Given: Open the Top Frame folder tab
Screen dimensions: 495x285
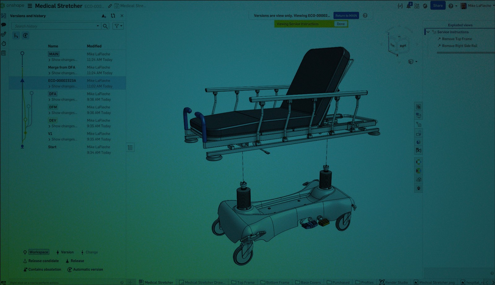Looking at the screenshot, I should point(243,282).
